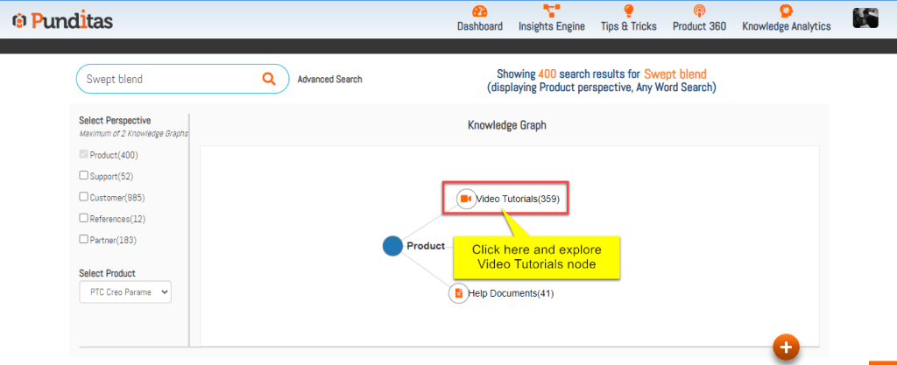Image resolution: width=897 pixels, height=365 pixels.
Task: Tick the Partner(183) checkbox
Action: (84, 239)
